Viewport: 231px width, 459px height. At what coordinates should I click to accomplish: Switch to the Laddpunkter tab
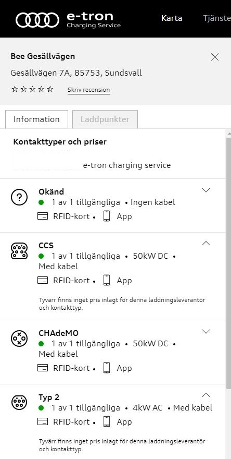pos(105,119)
